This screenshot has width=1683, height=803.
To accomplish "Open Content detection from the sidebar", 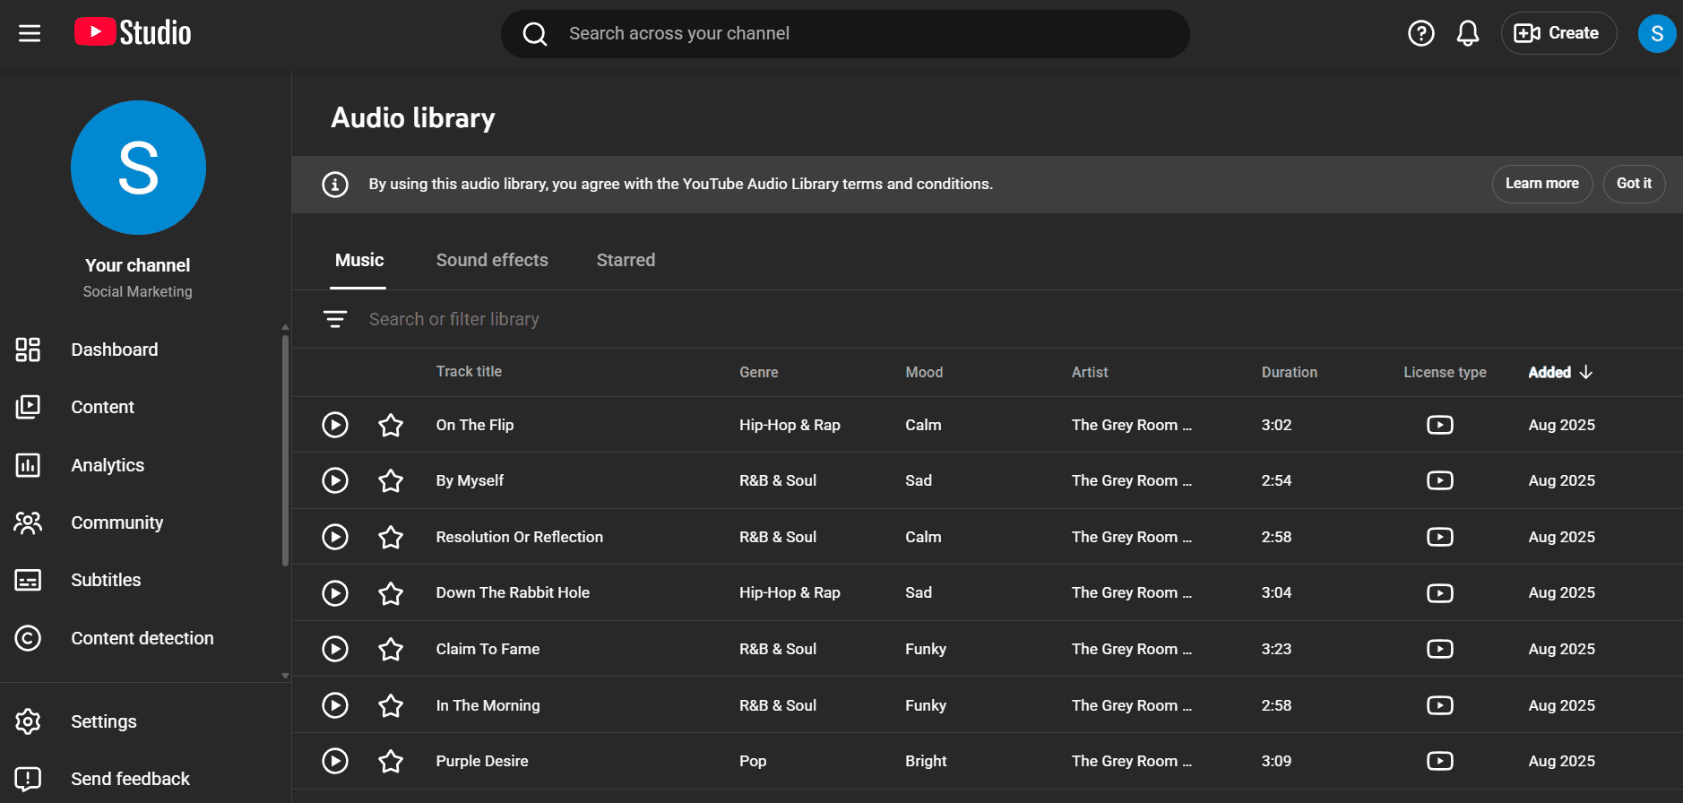I will point(142,638).
